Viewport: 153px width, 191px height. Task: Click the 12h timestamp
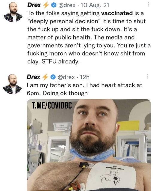tap(85, 77)
